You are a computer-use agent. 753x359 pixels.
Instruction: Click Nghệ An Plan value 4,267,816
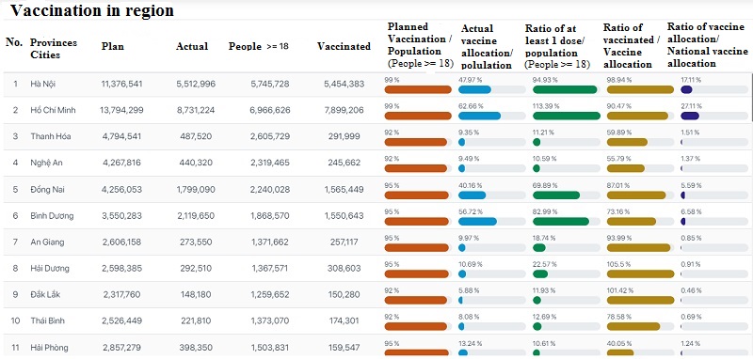121,163
